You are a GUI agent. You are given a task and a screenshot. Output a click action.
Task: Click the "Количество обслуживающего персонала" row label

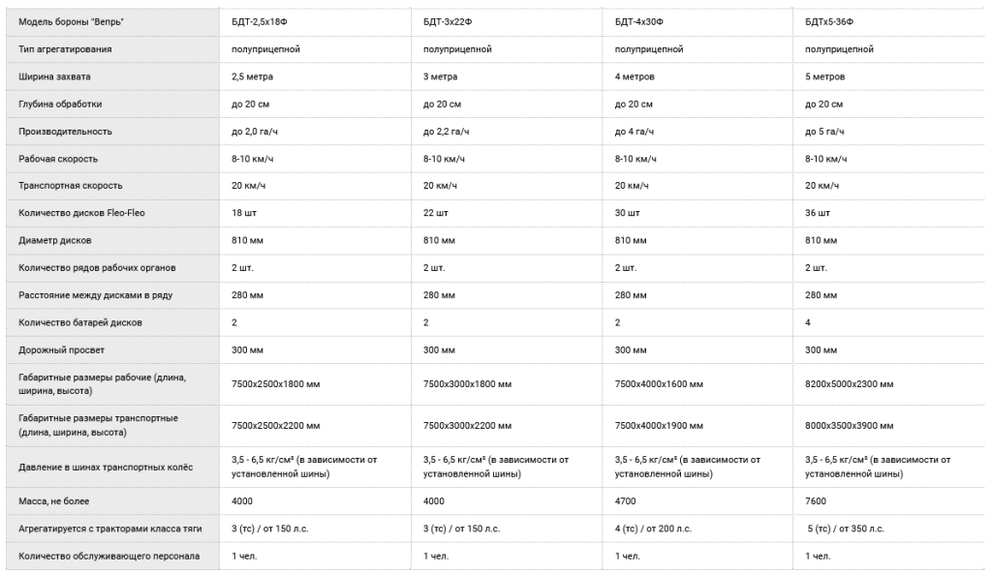108,556
